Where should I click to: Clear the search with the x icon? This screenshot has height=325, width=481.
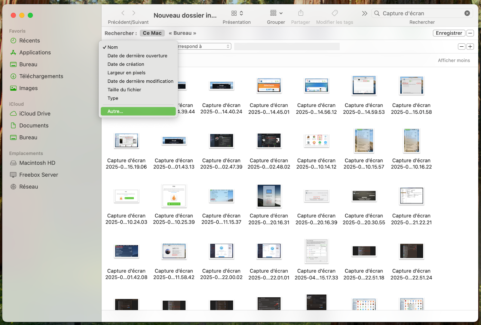point(467,13)
